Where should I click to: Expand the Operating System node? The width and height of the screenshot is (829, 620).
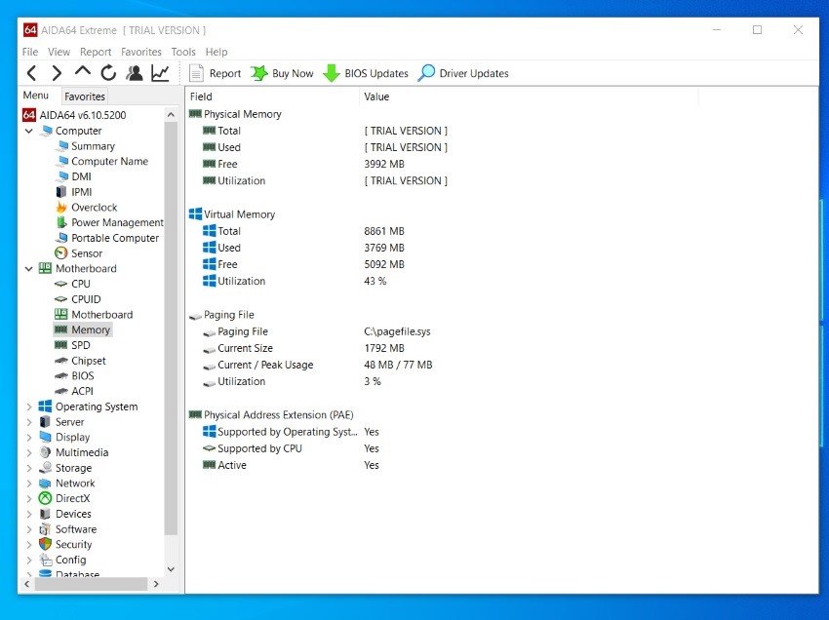29,407
